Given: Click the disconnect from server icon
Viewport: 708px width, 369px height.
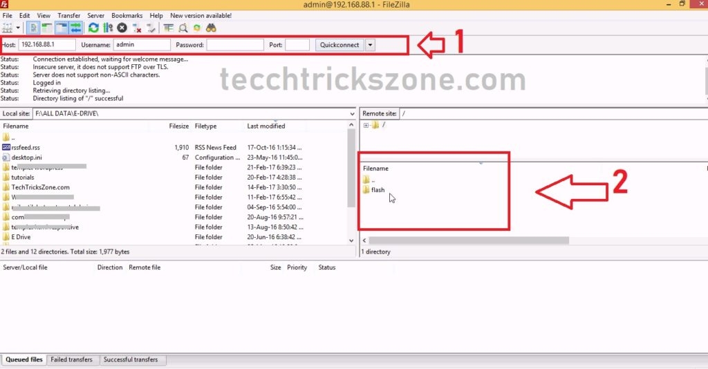Looking at the screenshot, I should (136, 28).
